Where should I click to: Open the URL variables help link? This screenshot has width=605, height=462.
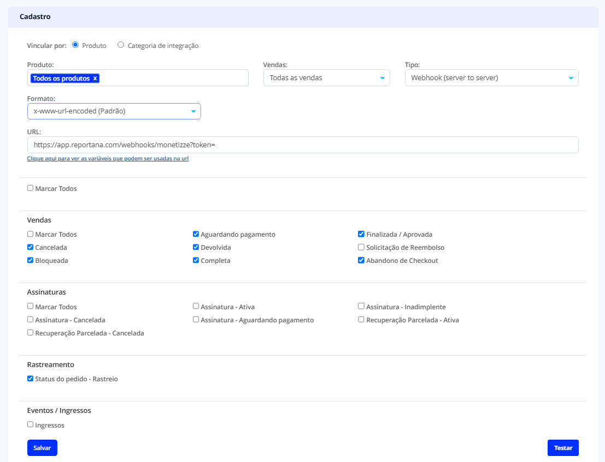coord(108,159)
